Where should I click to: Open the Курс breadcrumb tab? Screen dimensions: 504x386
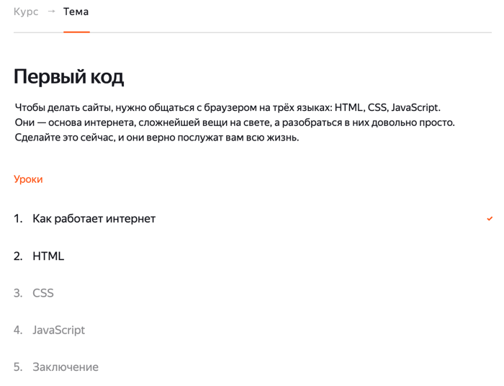[26, 12]
